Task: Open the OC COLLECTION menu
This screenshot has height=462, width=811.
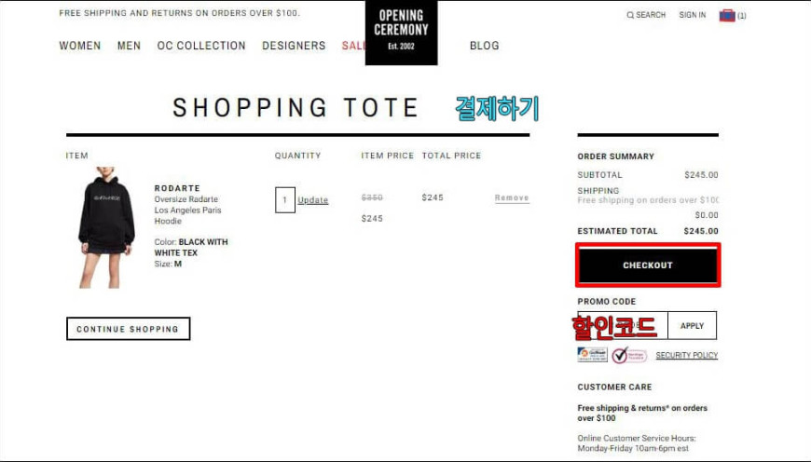Action: [201, 46]
